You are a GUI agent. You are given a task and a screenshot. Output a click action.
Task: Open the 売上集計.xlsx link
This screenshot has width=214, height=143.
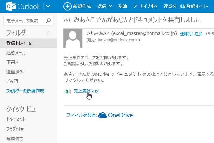(86, 91)
